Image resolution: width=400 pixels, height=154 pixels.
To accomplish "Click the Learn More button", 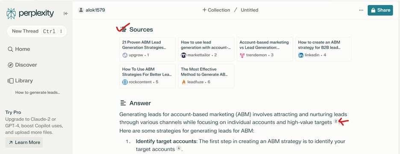I will 24,142.
